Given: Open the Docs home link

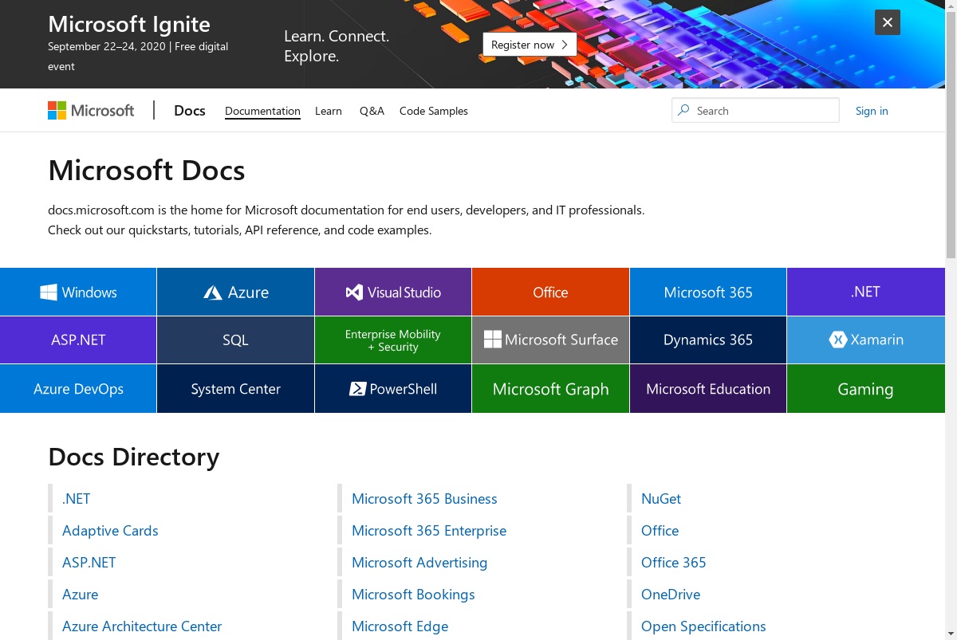Looking at the screenshot, I should coord(190,111).
